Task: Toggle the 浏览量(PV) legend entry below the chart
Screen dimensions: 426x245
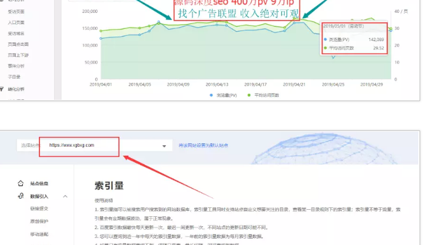Action: 224,95
